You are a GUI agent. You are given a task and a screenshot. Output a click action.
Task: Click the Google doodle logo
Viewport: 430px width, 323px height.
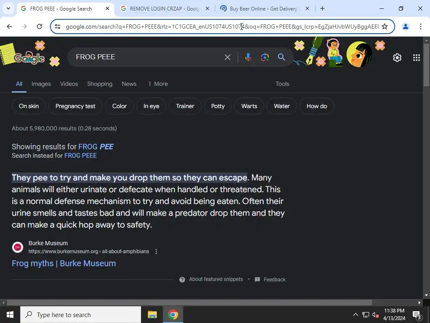(29, 57)
